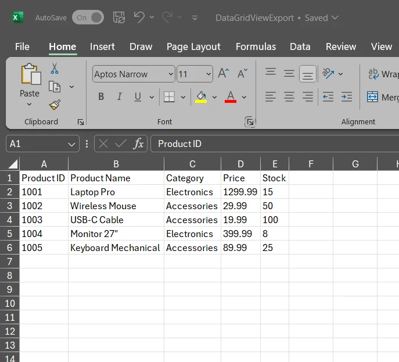This screenshot has height=362, width=399.
Task: Open the File menu
Action: coord(22,46)
